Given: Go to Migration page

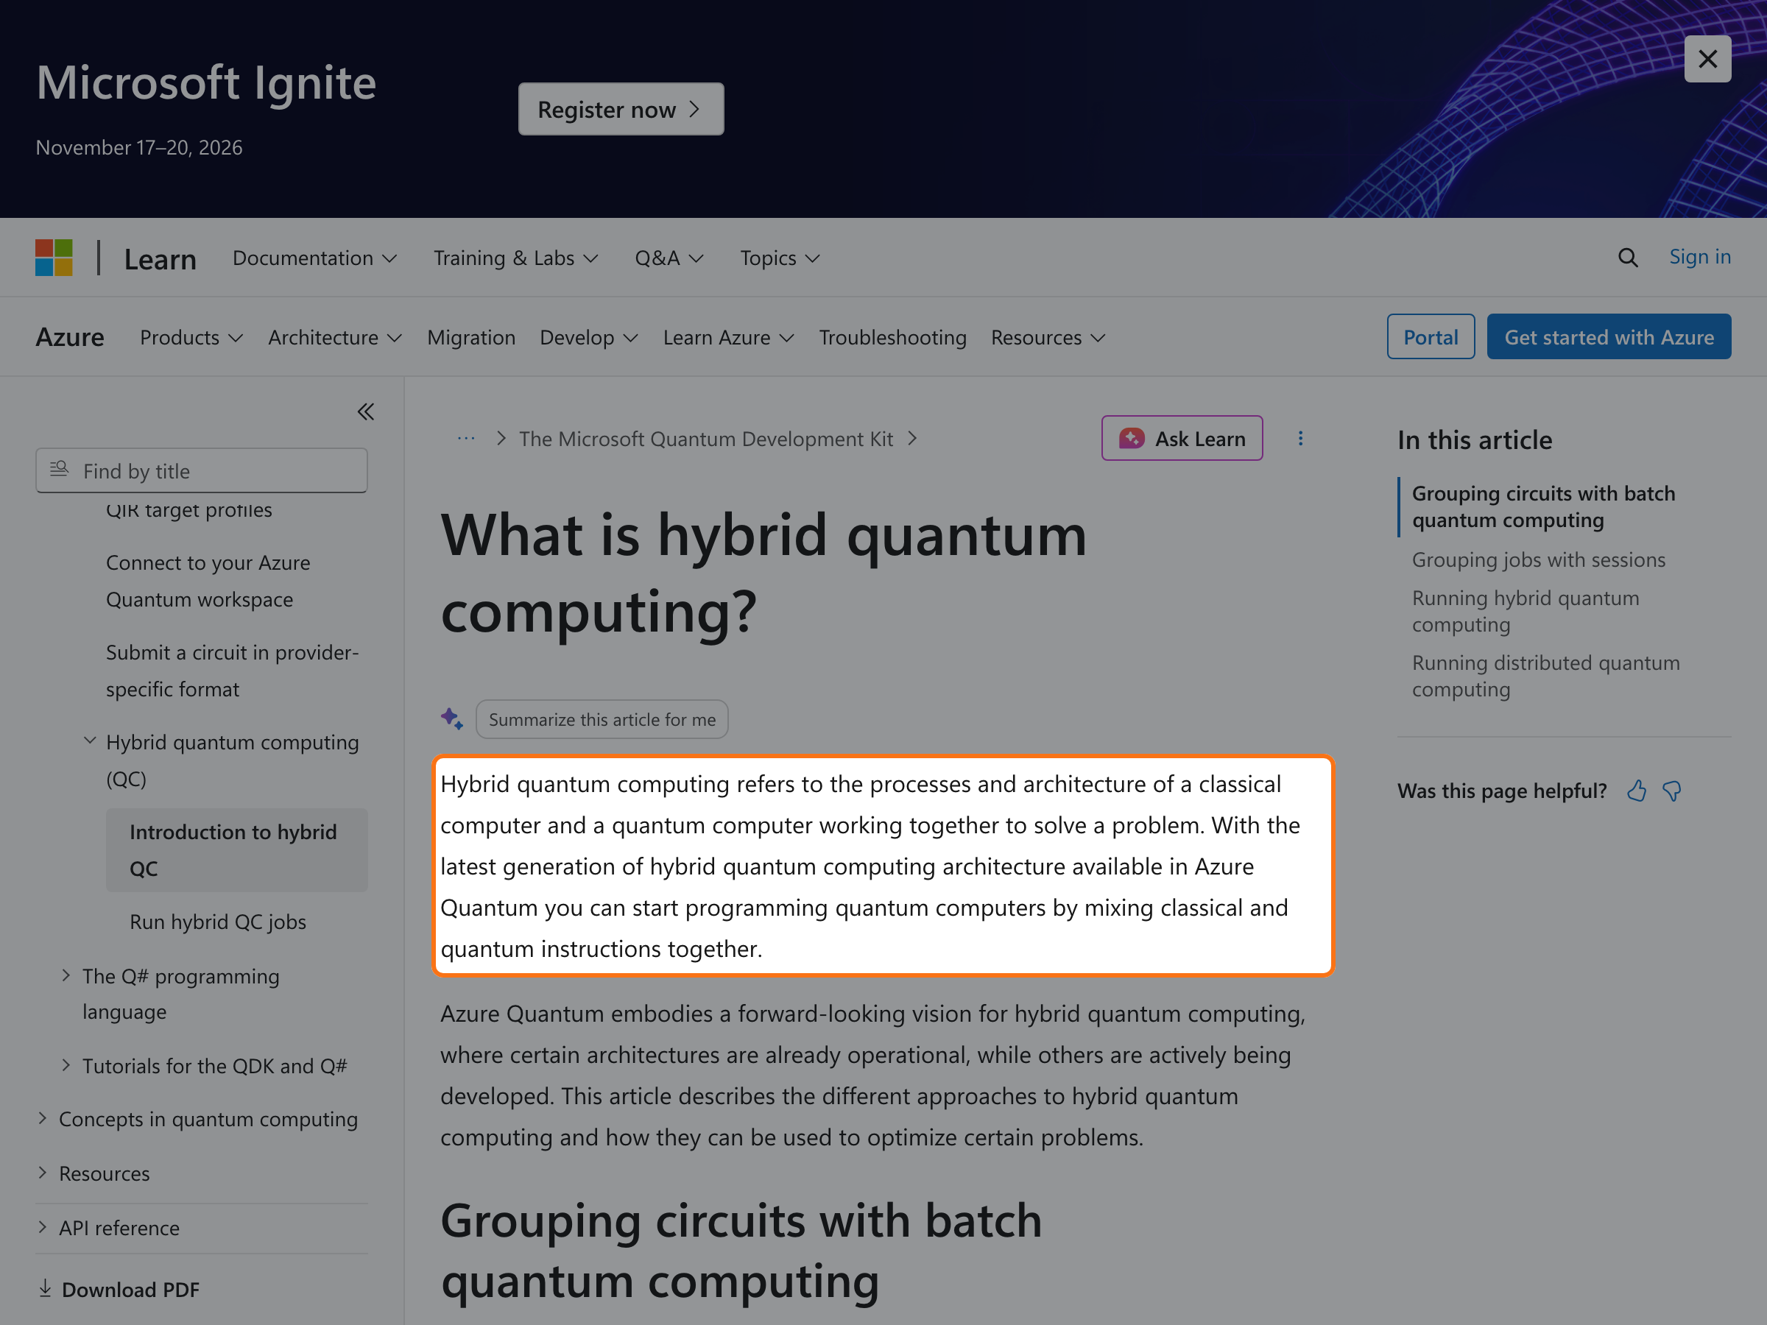Looking at the screenshot, I should click(x=471, y=338).
